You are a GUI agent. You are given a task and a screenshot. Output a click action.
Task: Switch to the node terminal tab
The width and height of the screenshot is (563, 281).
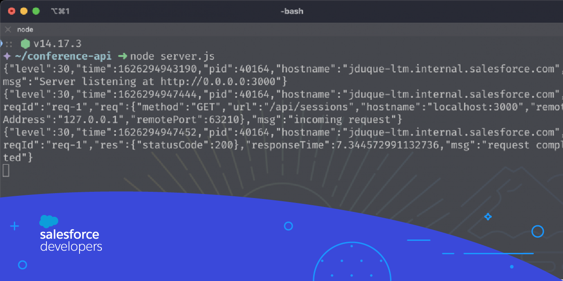pos(25,29)
